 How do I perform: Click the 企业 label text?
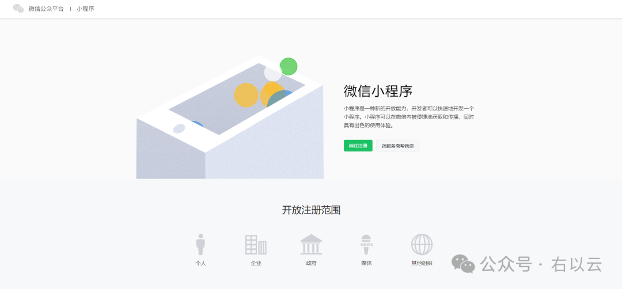pos(256,263)
